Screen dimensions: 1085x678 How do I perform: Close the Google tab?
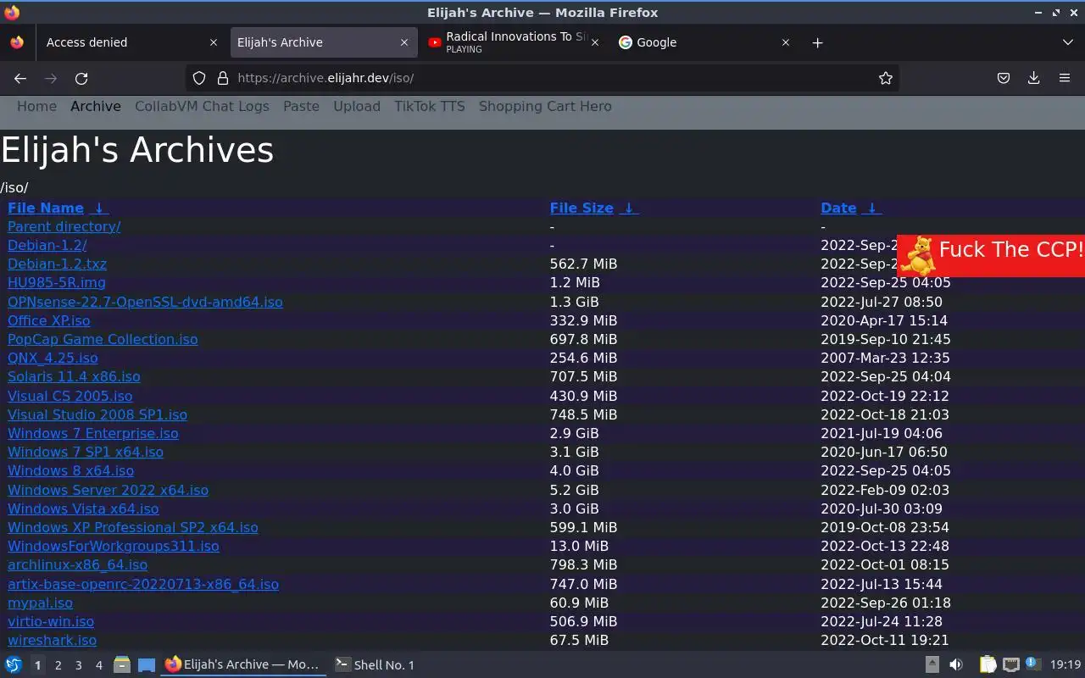(785, 42)
